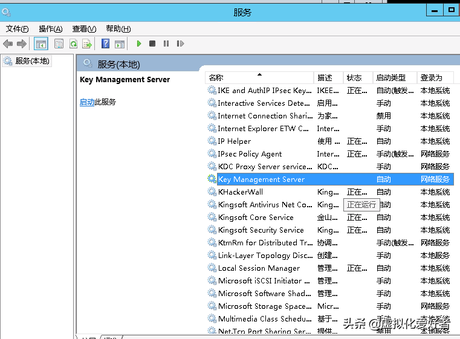The width and height of the screenshot is (460, 339).
Task: Sort by the 描述 column header
Action: point(328,78)
